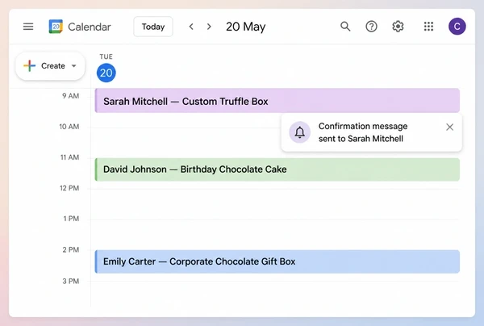Open the hamburger main menu
484x326 pixels.
28,27
